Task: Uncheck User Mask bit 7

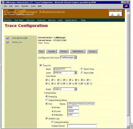Action: (88, 80)
